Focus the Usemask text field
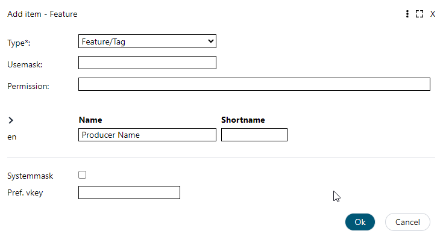 pos(147,63)
